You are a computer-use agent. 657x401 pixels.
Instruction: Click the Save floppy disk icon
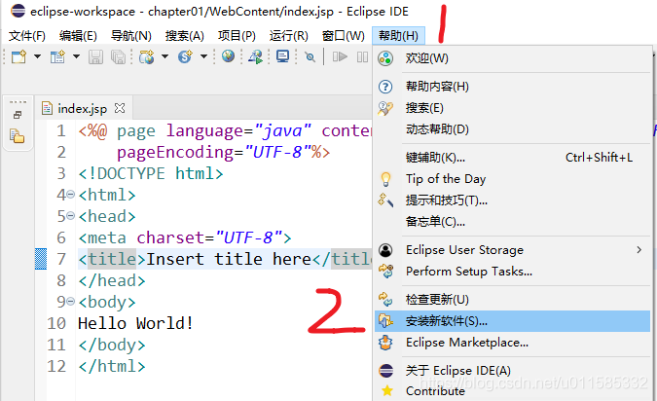(x=95, y=56)
